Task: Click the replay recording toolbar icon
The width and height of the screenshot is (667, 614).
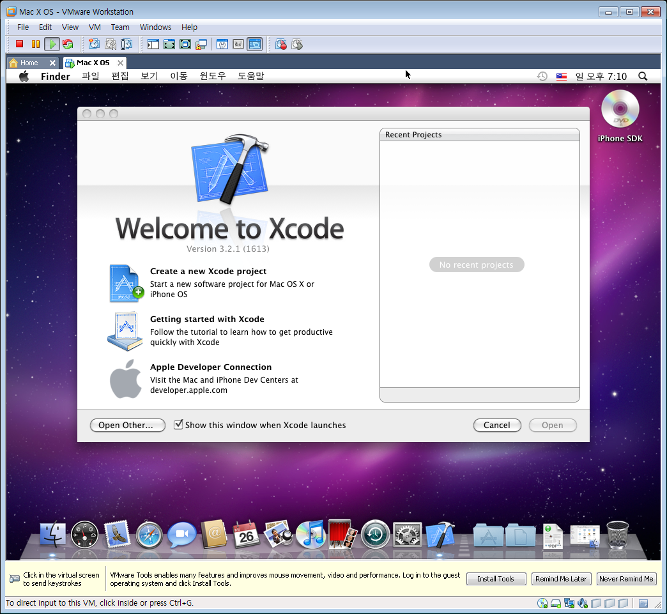Action: 297,44
